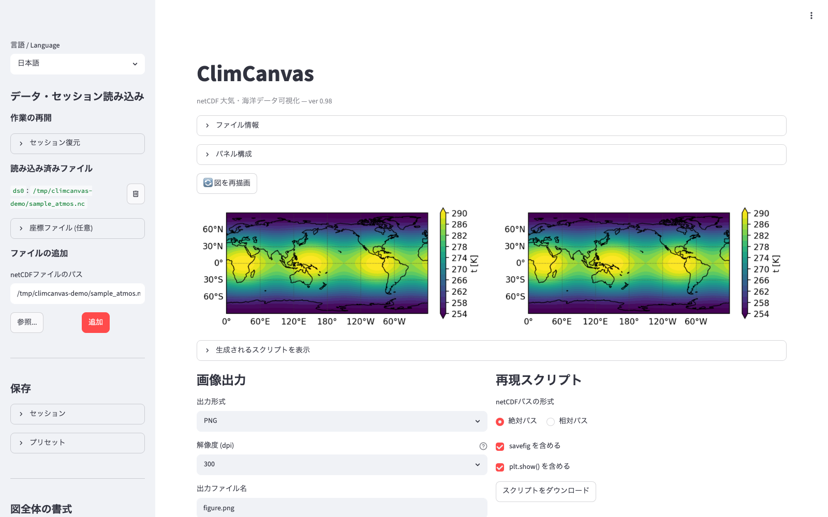Open the main menu with the three-dot icon

[x=811, y=16]
